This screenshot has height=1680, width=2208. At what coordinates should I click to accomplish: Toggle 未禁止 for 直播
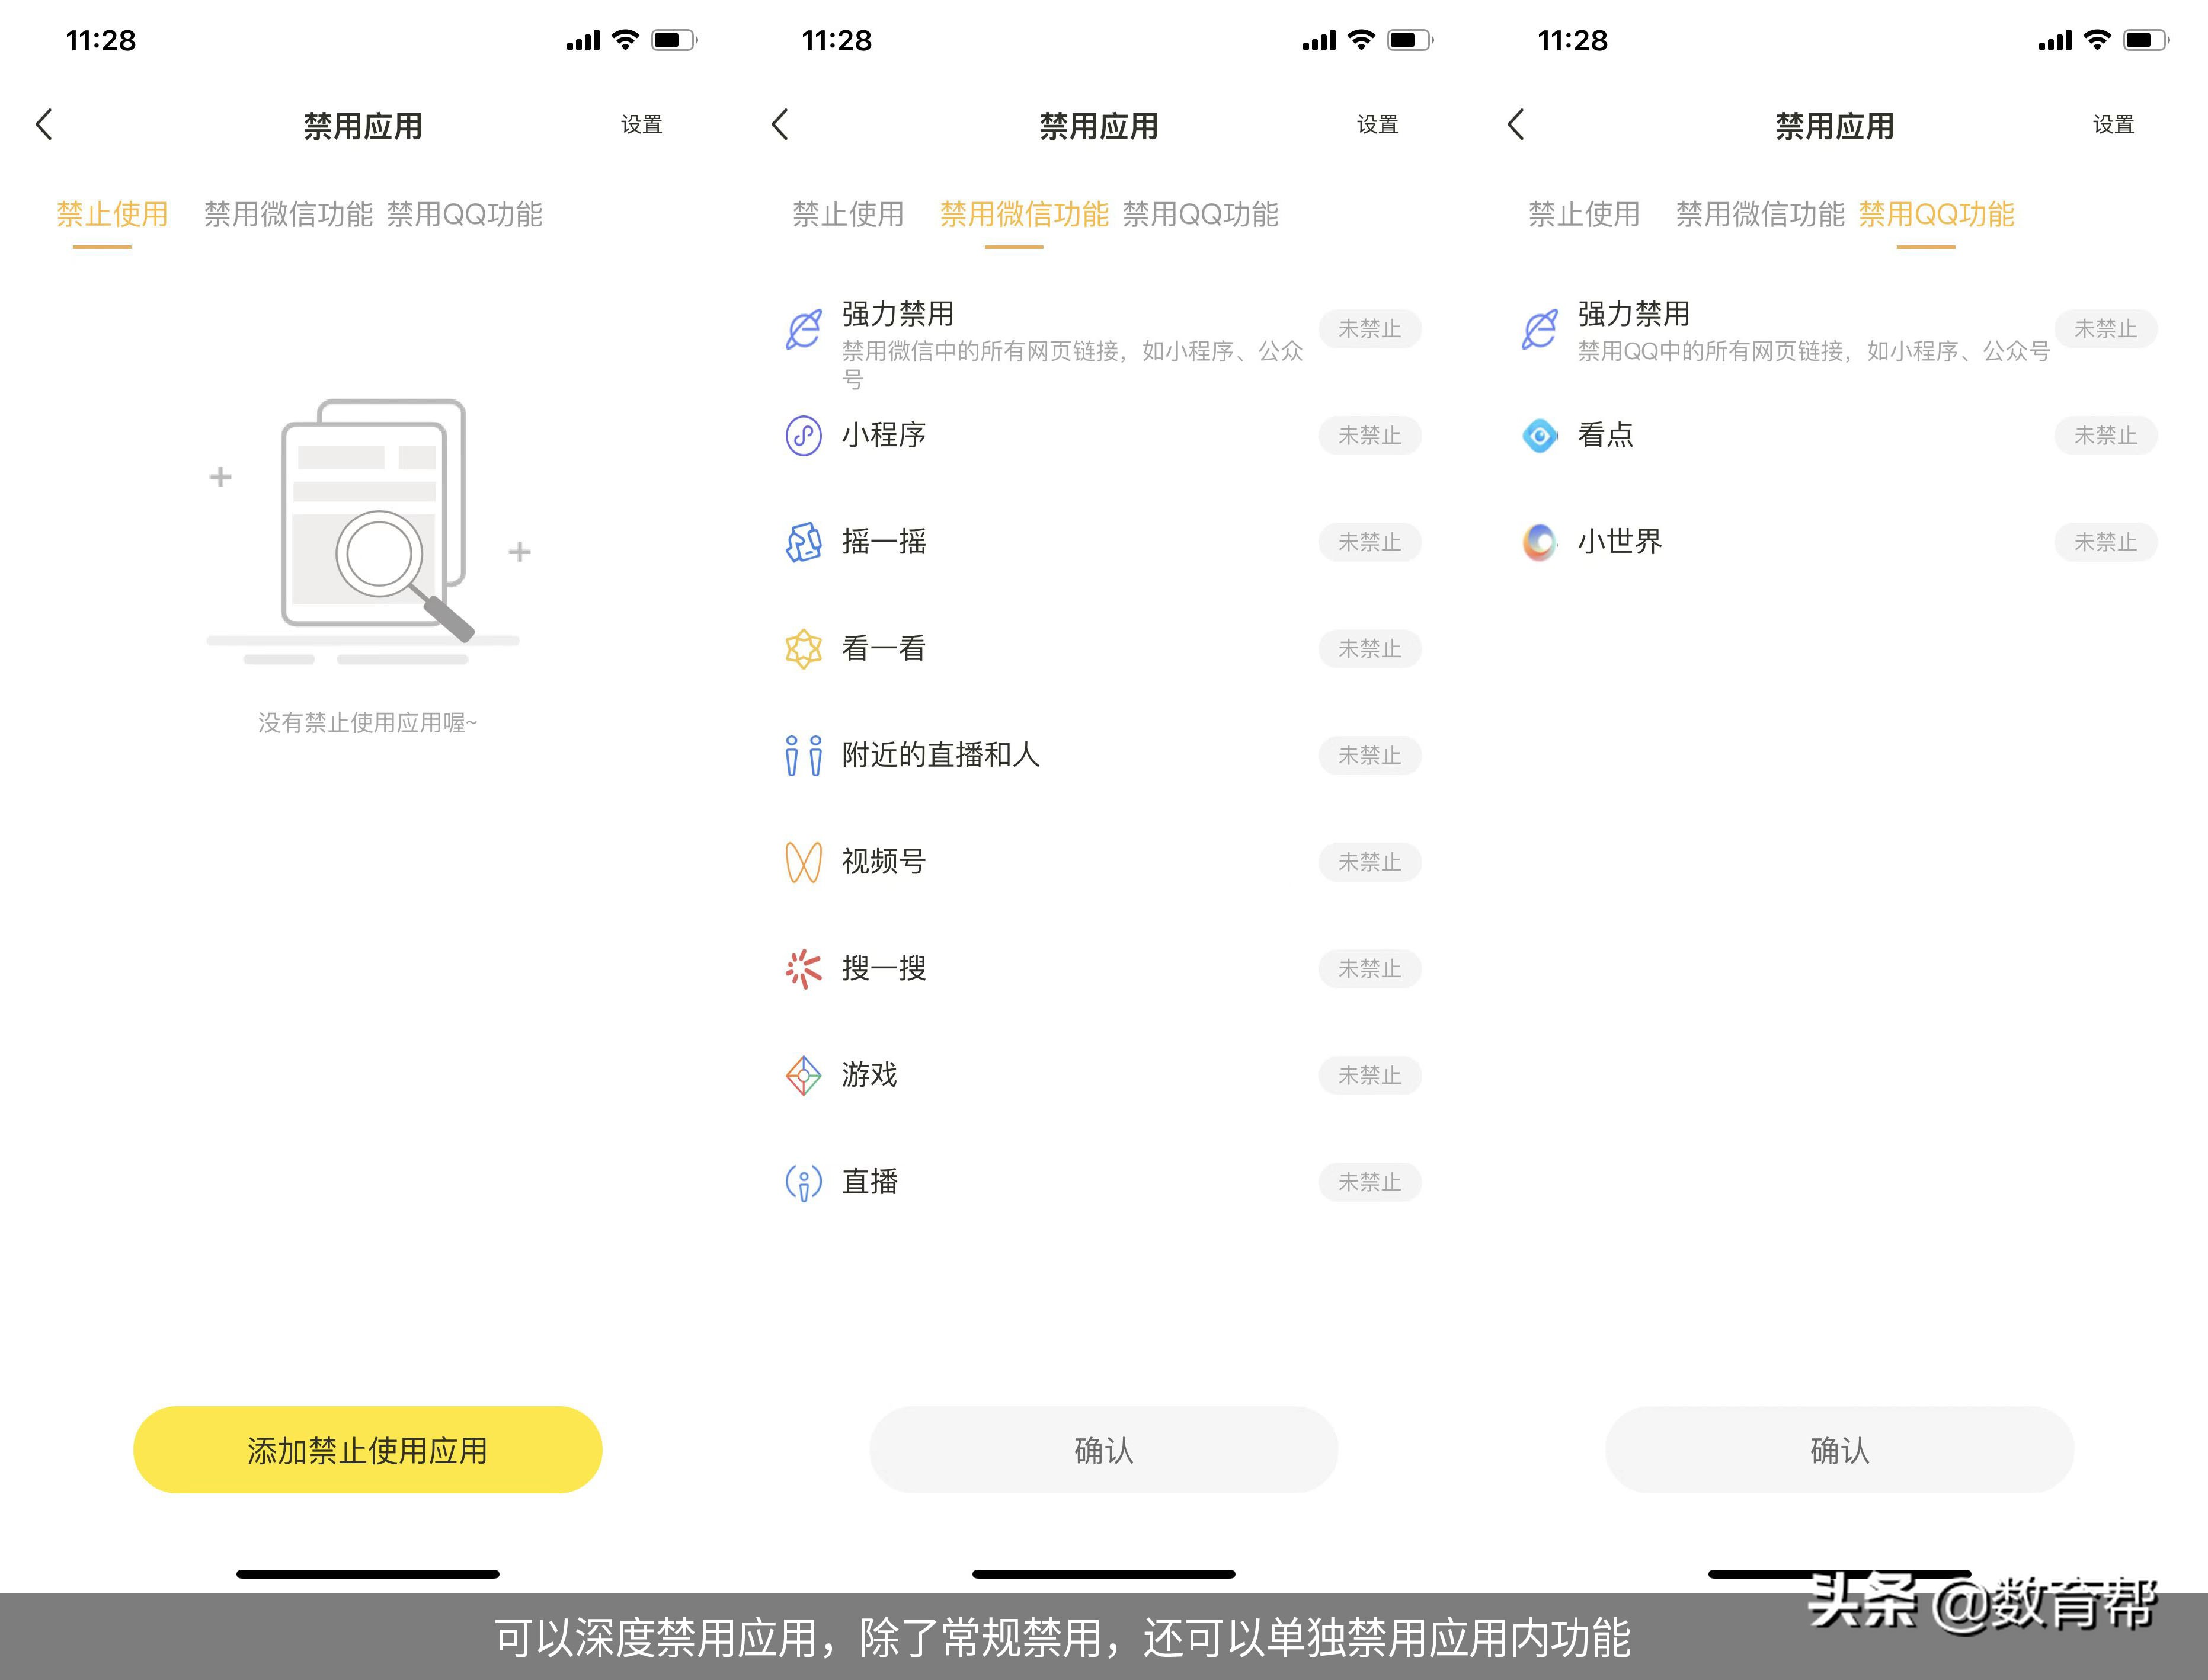tap(1370, 1182)
